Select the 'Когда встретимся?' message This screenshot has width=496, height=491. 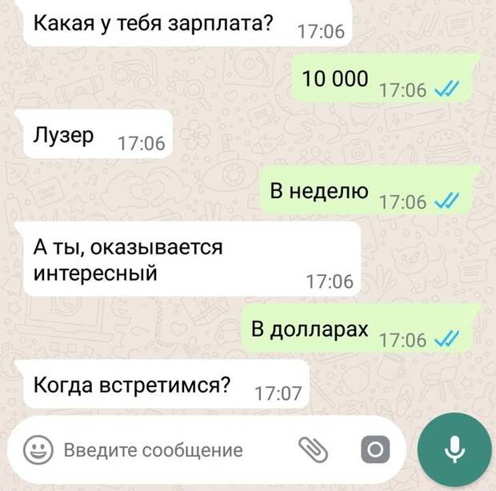point(166,385)
